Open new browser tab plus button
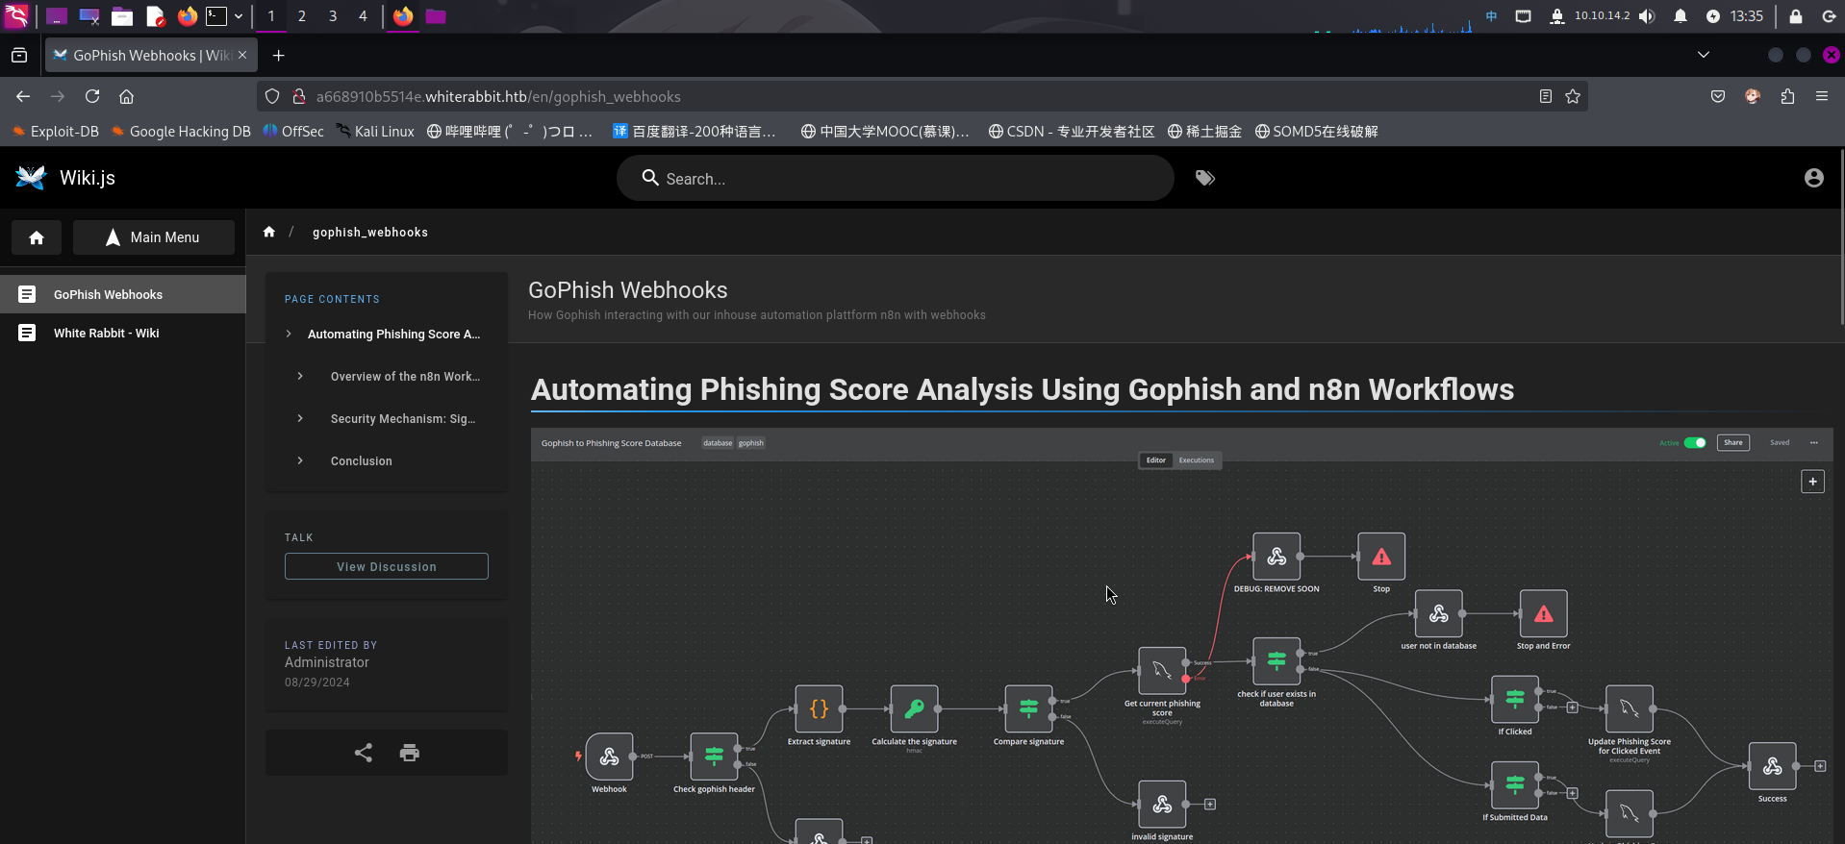 (x=278, y=55)
